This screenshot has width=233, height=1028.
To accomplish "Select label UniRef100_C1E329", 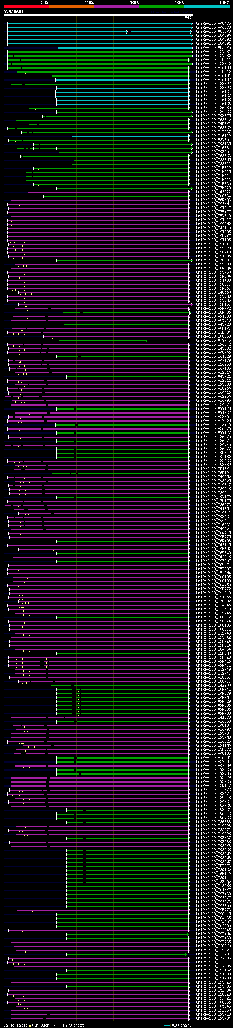I will (213, 168).
